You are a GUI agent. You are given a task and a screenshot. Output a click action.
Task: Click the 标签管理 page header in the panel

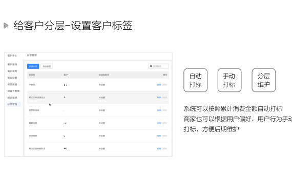tap(32, 55)
